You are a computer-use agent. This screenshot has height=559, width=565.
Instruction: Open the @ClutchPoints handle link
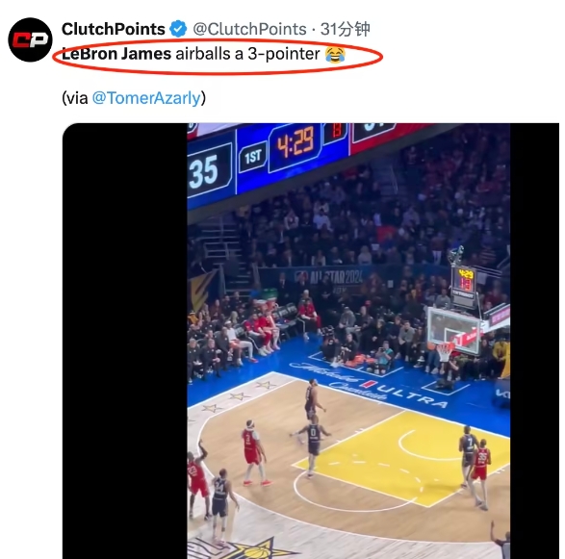(x=249, y=29)
